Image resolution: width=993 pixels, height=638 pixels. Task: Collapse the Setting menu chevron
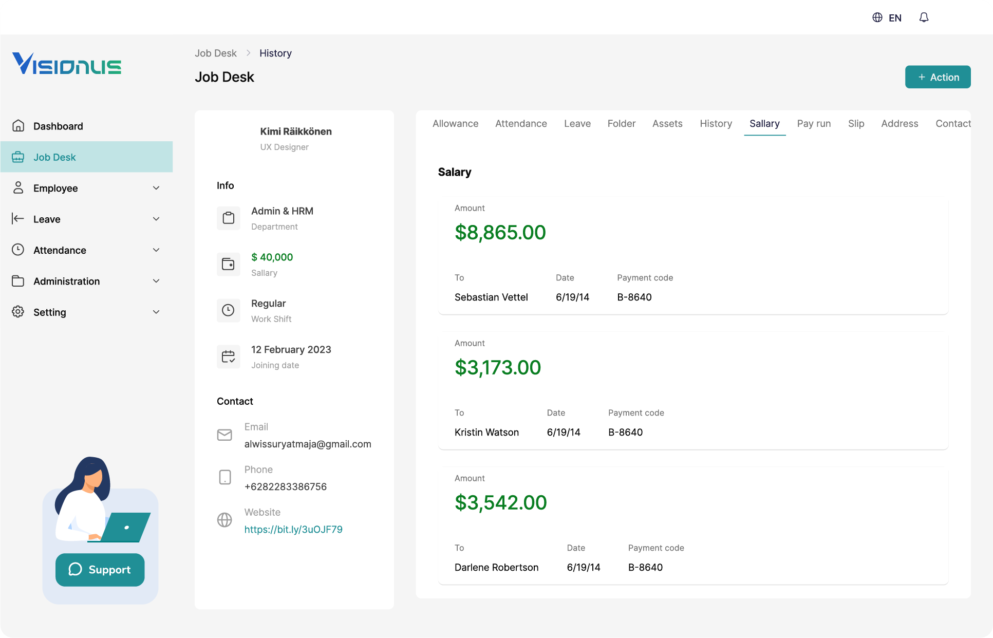(x=156, y=312)
